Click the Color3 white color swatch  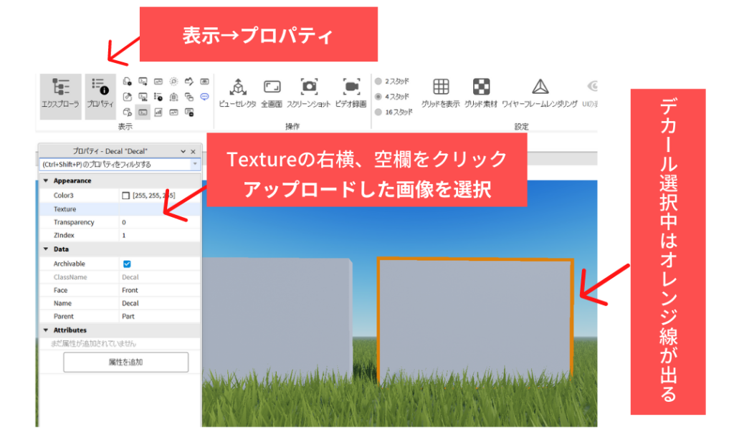tap(126, 196)
